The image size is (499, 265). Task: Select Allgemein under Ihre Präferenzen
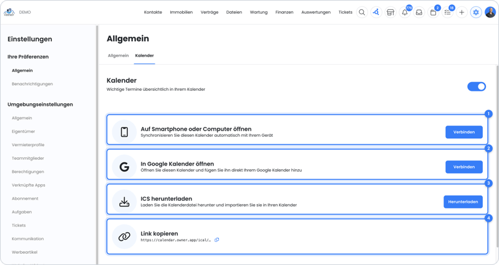(x=22, y=70)
